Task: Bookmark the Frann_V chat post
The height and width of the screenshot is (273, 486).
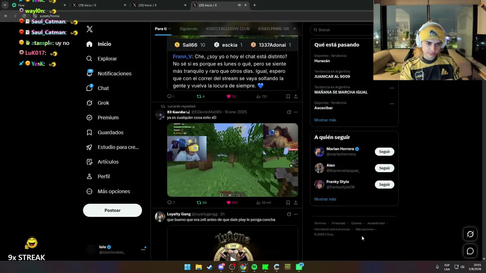Action: click(x=288, y=96)
